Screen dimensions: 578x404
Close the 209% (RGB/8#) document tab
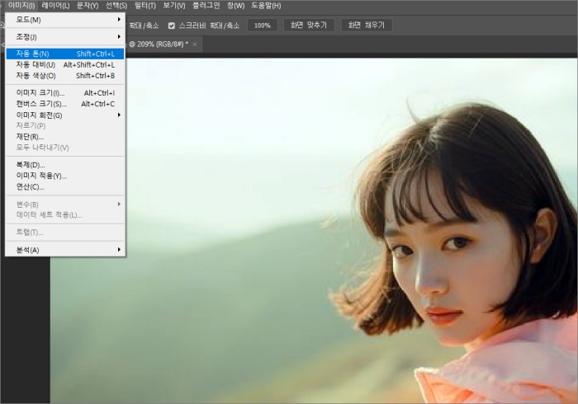pos(195,45)
